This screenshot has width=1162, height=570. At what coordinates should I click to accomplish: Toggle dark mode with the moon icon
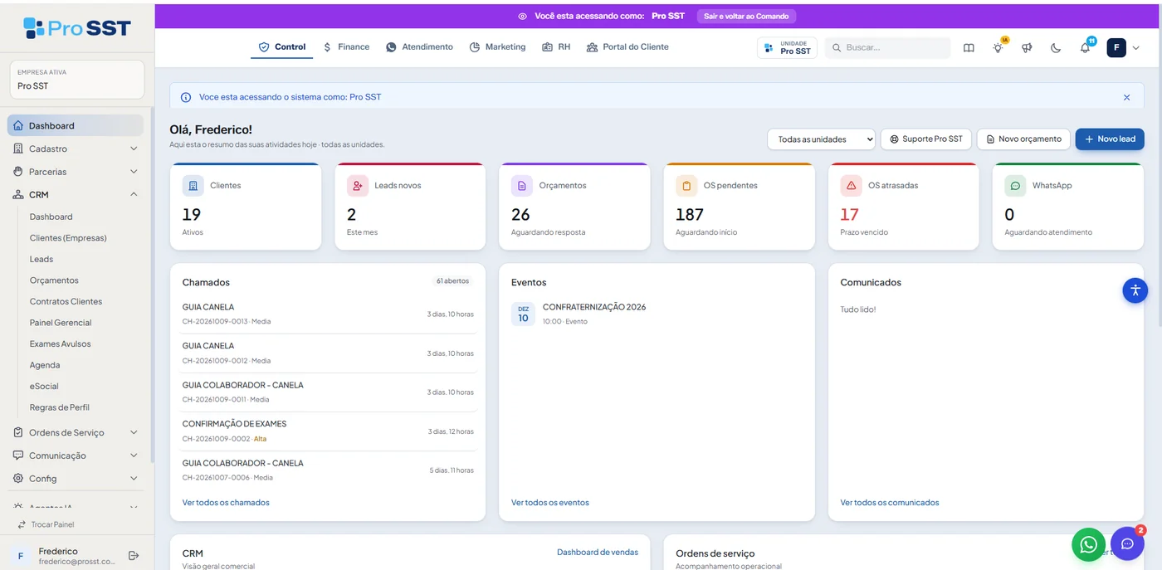pos(1056,48)
